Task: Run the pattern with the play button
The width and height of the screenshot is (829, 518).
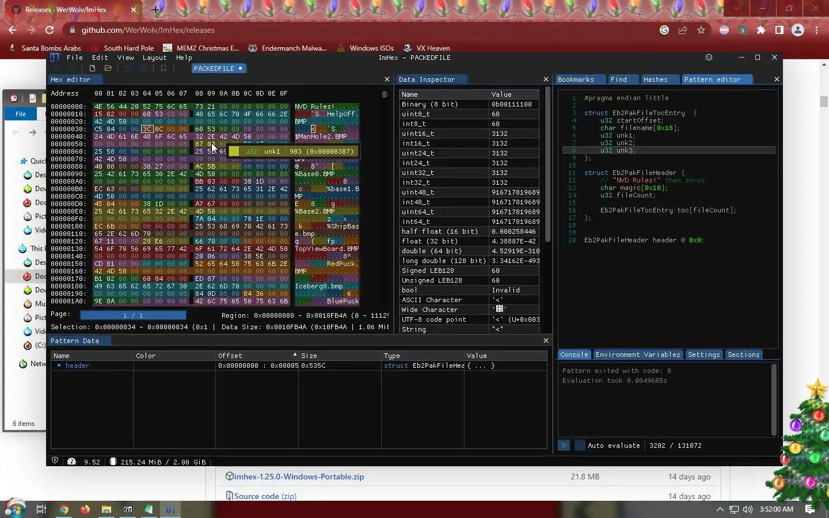Action: coord(564,445)
